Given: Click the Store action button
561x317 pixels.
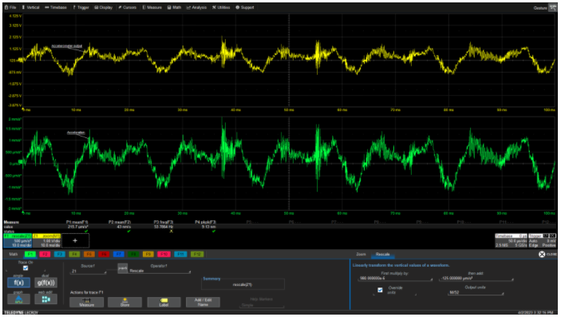Looking at the screenshot, I should coord(124,302).
